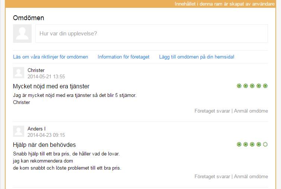Viewport: 281px width, 189px height.
Task: Click the review title 'Hjälp när den behövdes'
Action: 44,145
